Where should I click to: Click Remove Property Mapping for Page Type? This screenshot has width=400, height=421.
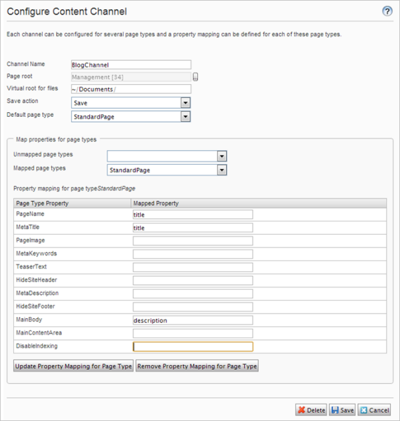click(197, 366)
